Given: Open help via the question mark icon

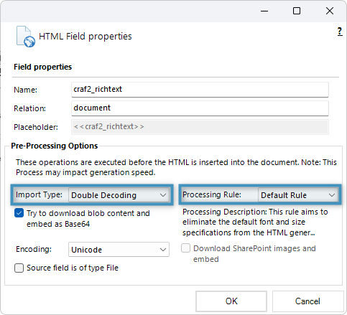Looking at the screenshot, I should click(x=340, y=32).
